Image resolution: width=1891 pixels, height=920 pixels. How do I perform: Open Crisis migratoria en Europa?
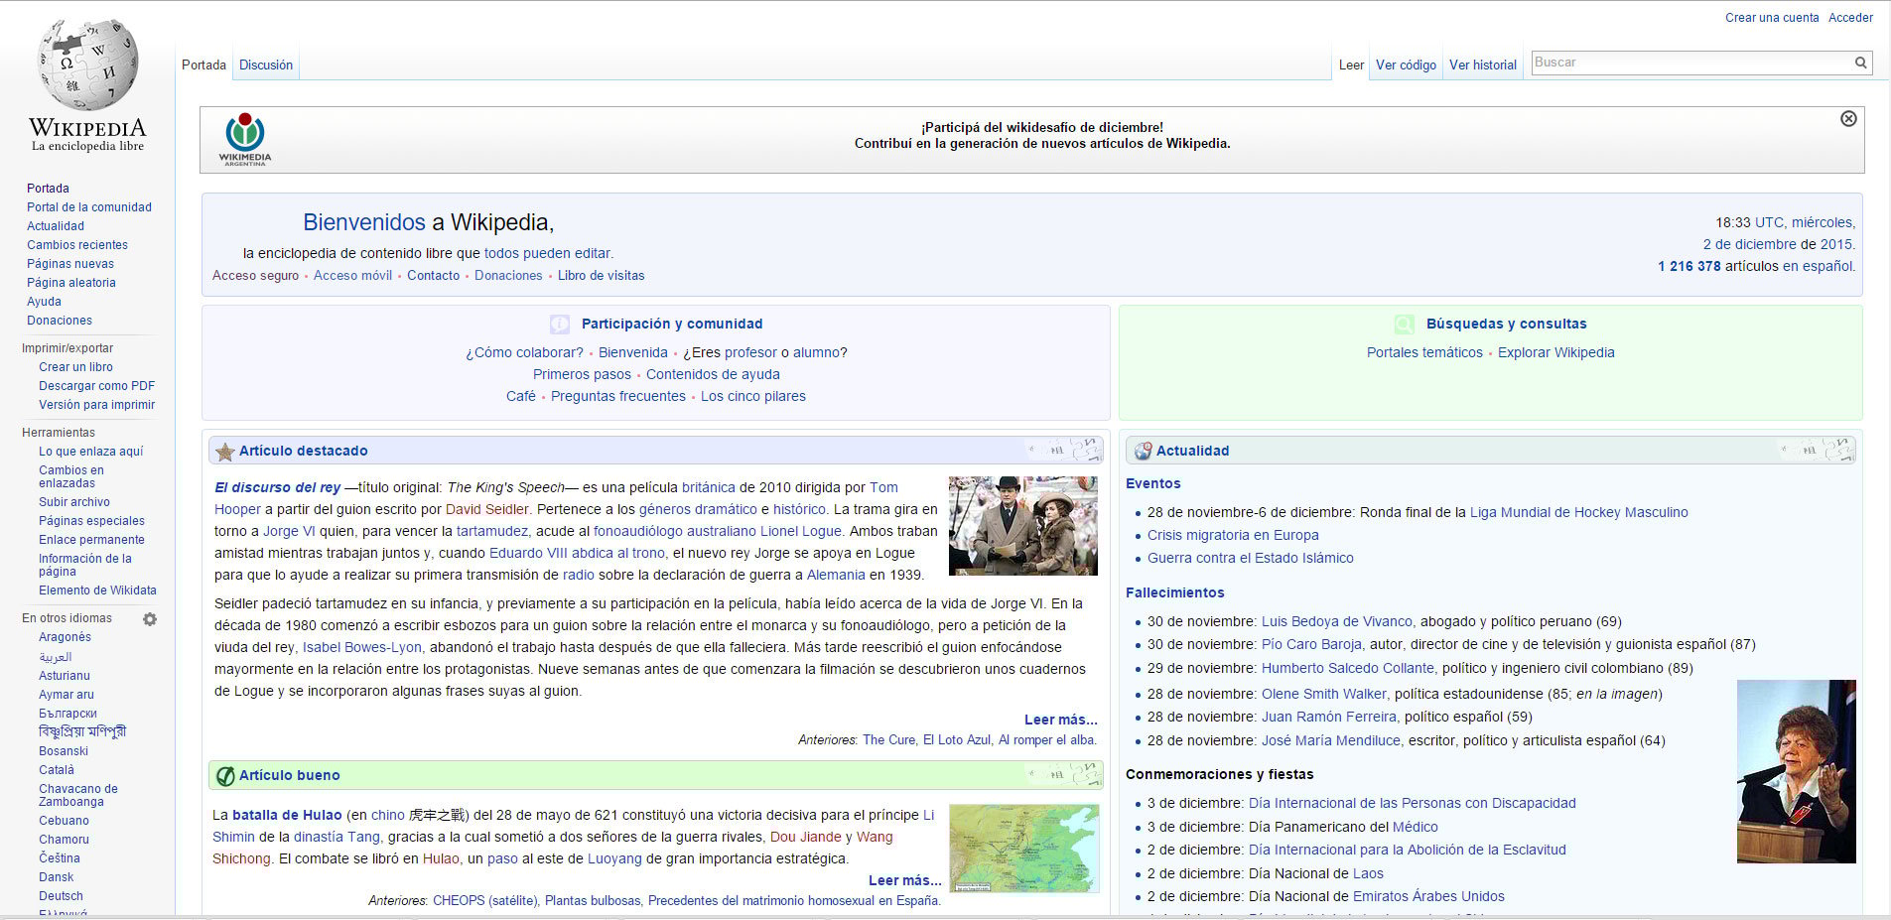pyautogui.click(x=1233, y=535)
